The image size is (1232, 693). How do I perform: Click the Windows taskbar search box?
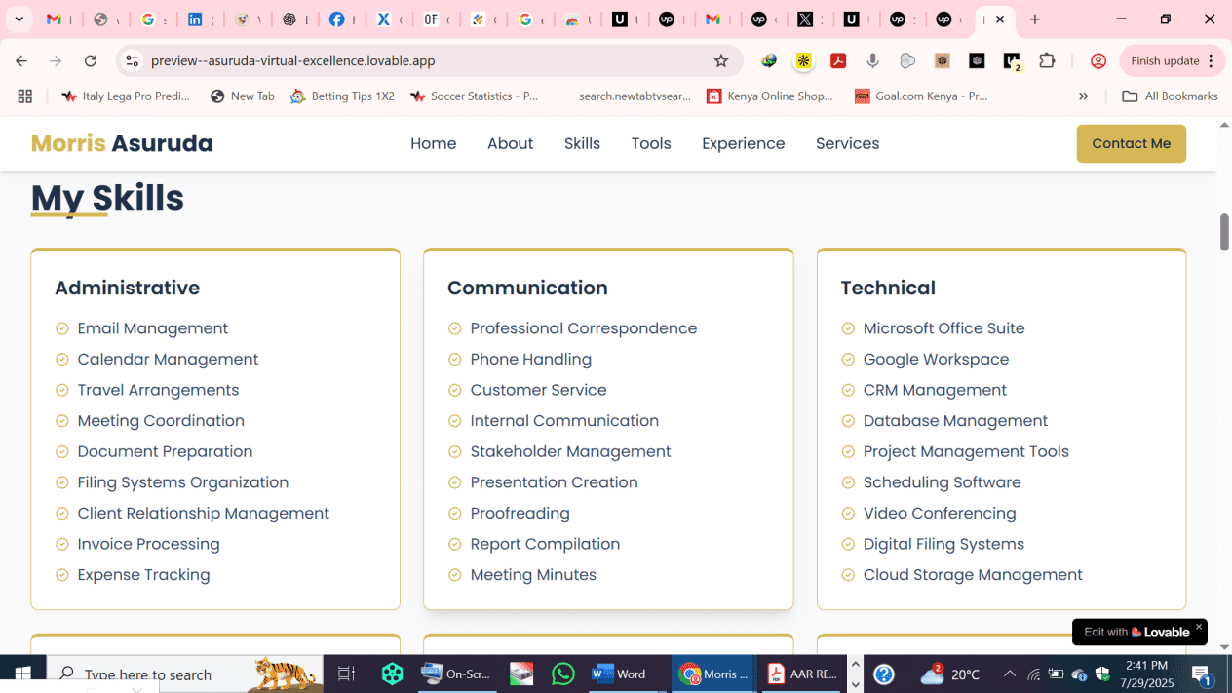tap(185, 674)
